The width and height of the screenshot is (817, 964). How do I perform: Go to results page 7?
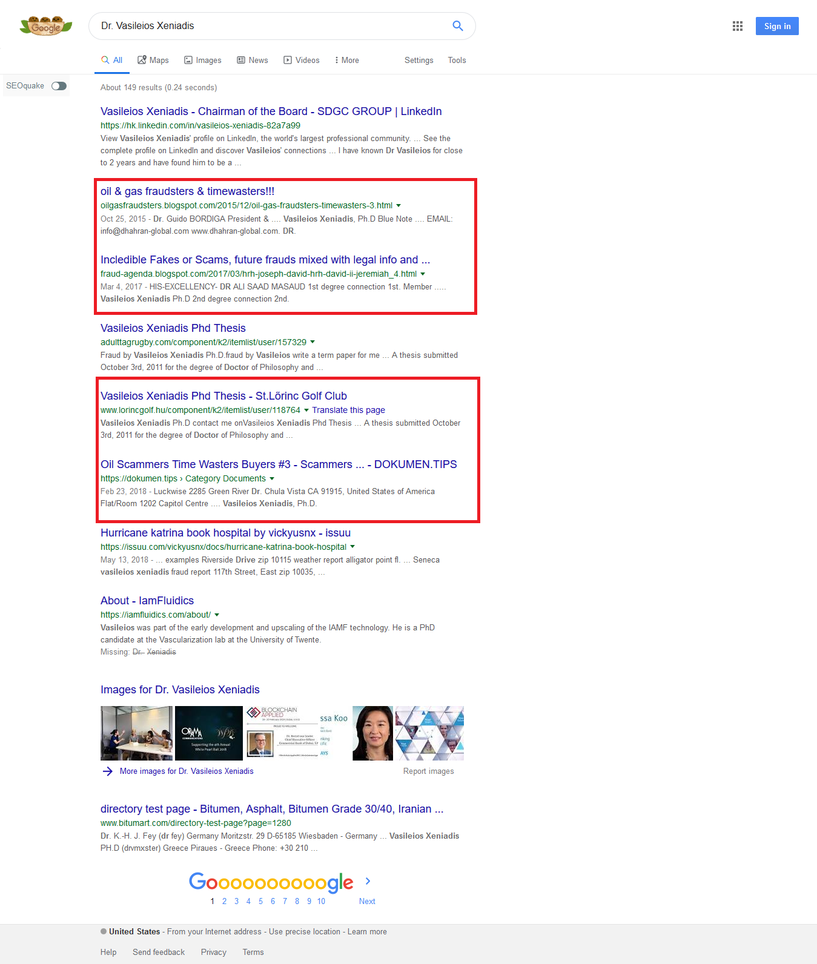[x=285, y=901]
